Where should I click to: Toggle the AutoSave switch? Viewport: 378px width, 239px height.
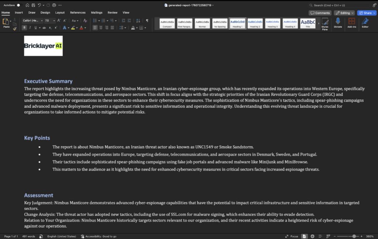pos(18,5)
